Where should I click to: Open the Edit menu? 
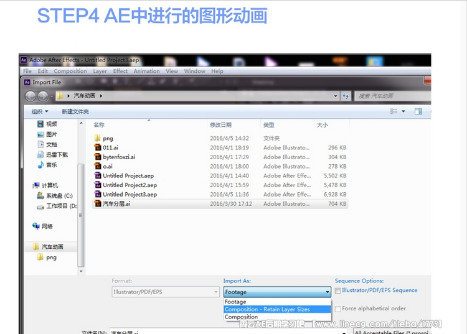42,71
